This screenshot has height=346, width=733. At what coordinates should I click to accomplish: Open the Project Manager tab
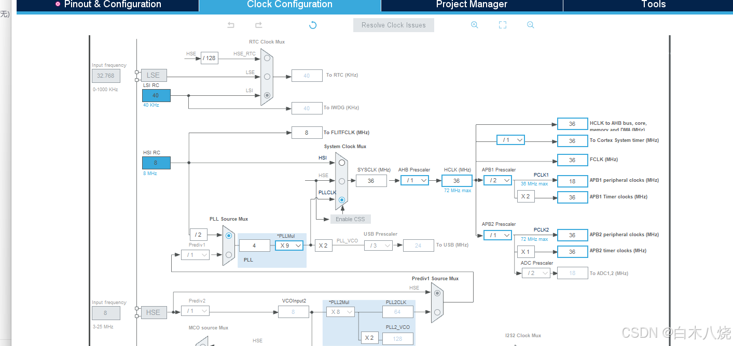click(472, 5)
